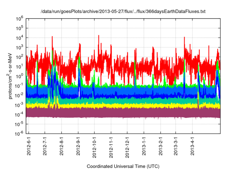This screenshot has width=243, height=170.
Task: Click the 2012-12-1 date label
Action: [127, 147]
